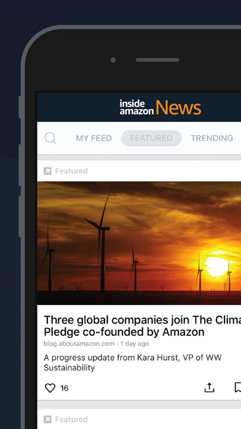Select the FEATURED tab
This screenshot has width=241, height=429.
[x=151, y=138]
